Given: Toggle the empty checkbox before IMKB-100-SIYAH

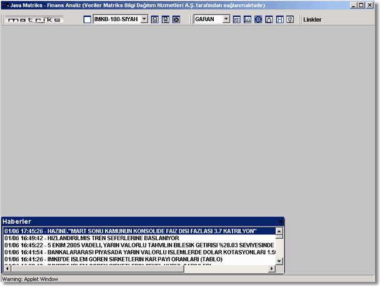Looking at the screenshot, I should point(87,19).
